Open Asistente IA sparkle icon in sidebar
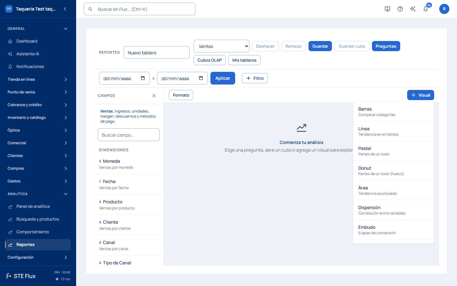 pos(10,54)
